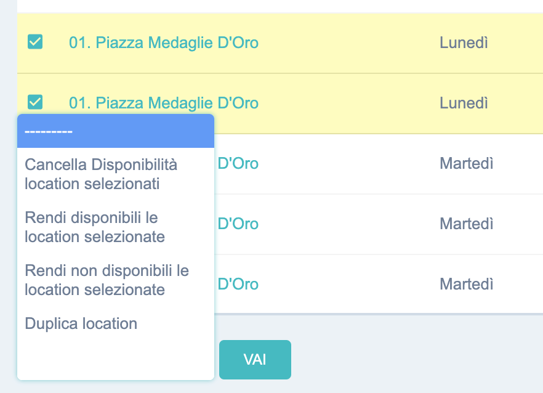The image size is (543, 393).
Task: Select the Lunedì label on the first row
Action: (x=464, y=43)
